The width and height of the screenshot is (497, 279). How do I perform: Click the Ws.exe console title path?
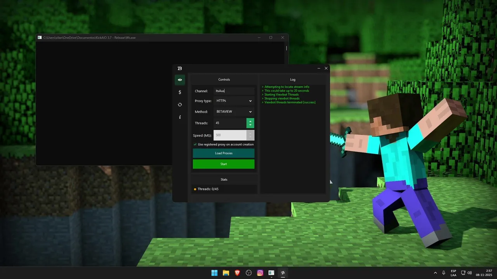89,38
